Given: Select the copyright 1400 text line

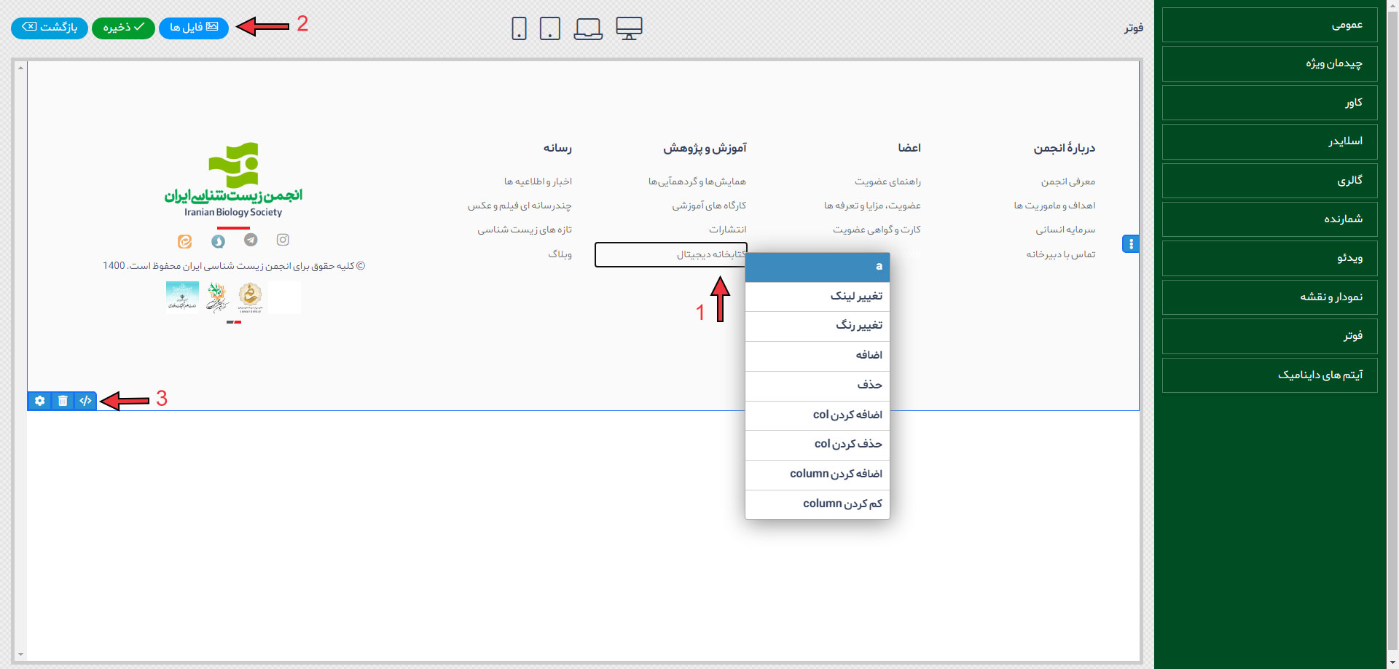Looking at the screenshot, I should 234,266.
